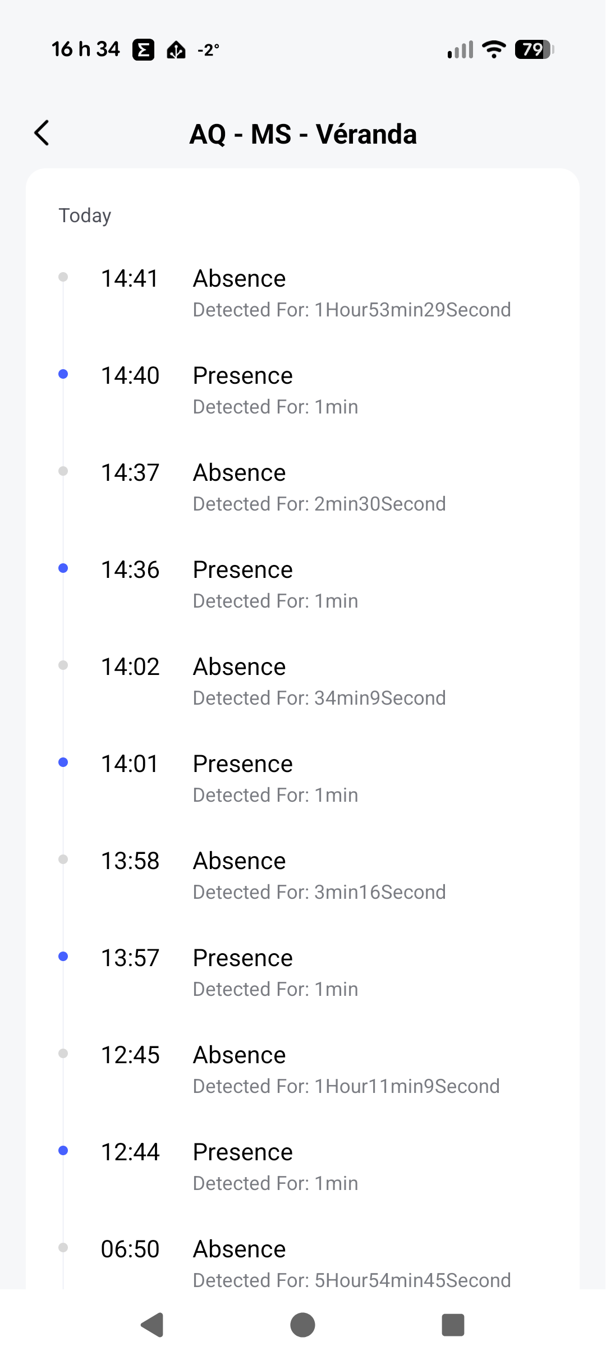Open recent apps square button
Image resolution: width=606 pixels, height=1360 pixels.
[x=453, y=1325]
